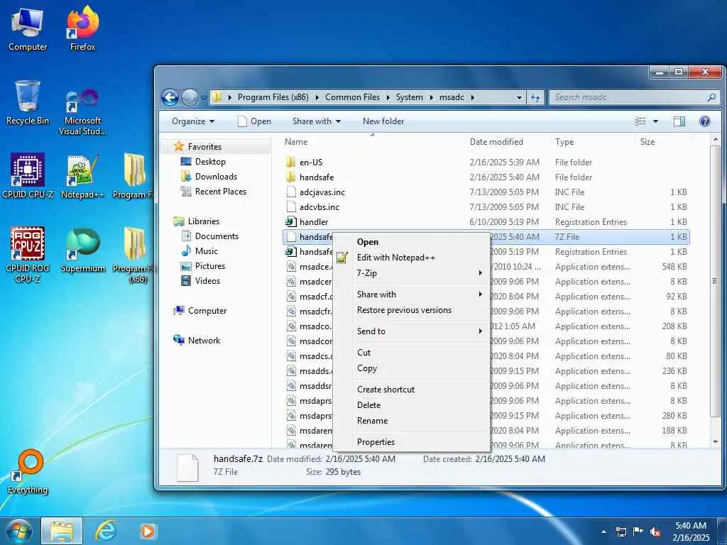
Task: Select the Supermium desktop shortcut
Action: [x=82, y=251]
